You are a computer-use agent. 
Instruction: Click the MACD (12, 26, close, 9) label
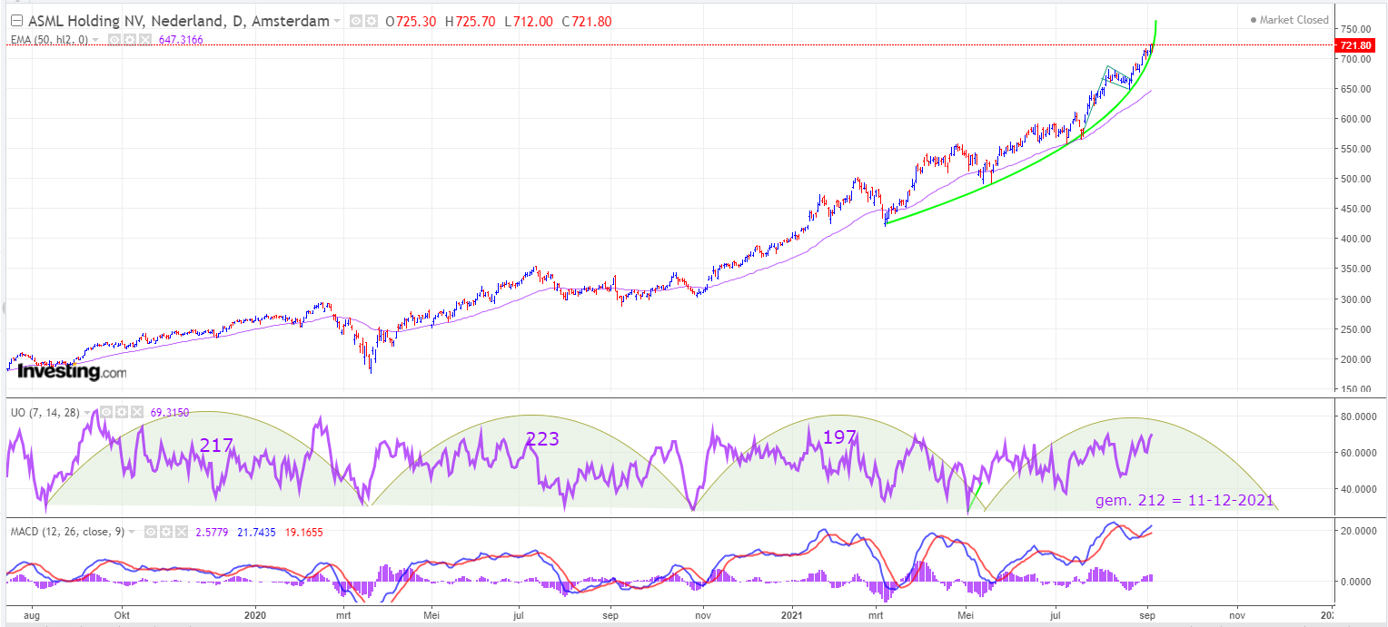pyautogui.click(x=69, y=532)
